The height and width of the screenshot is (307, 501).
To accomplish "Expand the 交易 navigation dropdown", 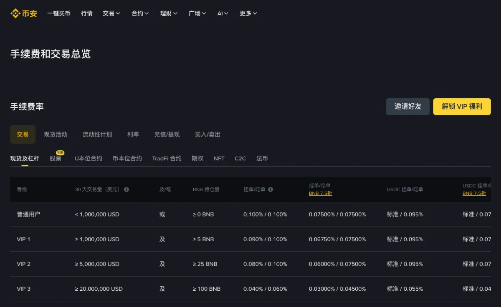I will click(111, 13).
